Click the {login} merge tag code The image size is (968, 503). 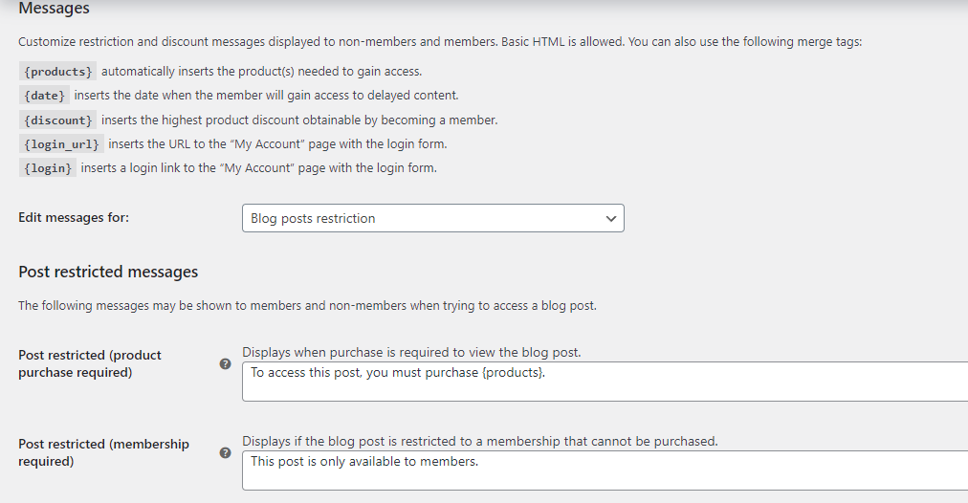(48, 168)
